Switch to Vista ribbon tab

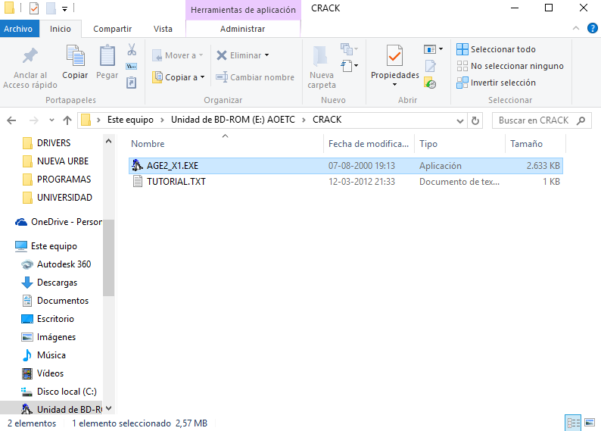pyautogui.click(x=163, y=29)
